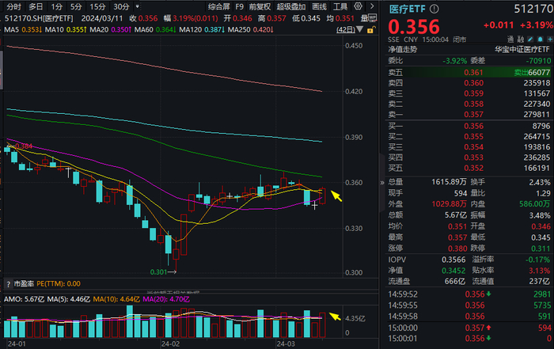Open the 综合屏 composite screen
Viewport: 554px width, 349px height.
pos(219,6)
